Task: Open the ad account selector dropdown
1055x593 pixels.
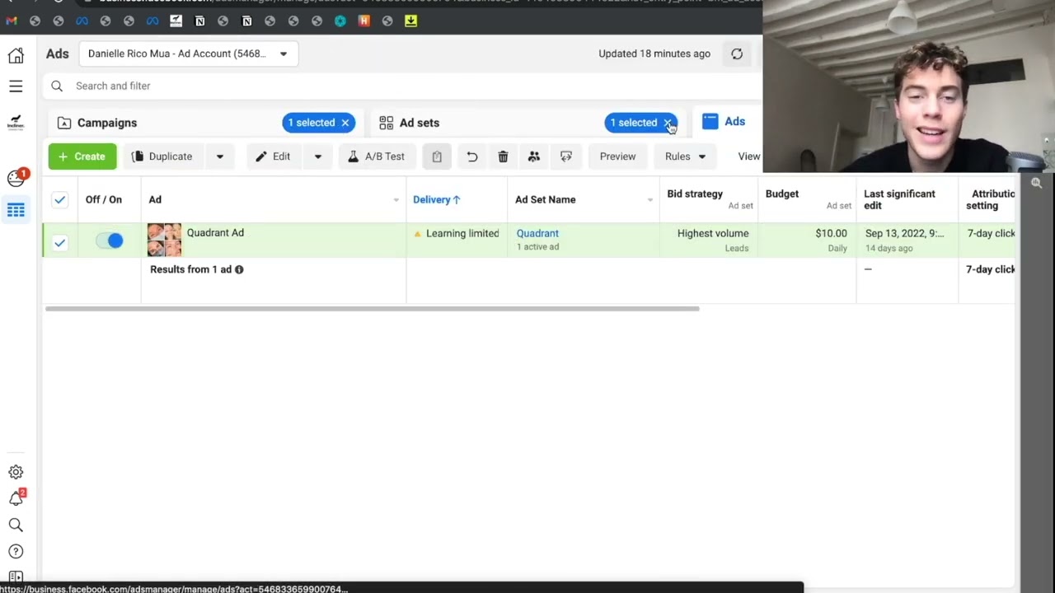Action: [189, 54]
